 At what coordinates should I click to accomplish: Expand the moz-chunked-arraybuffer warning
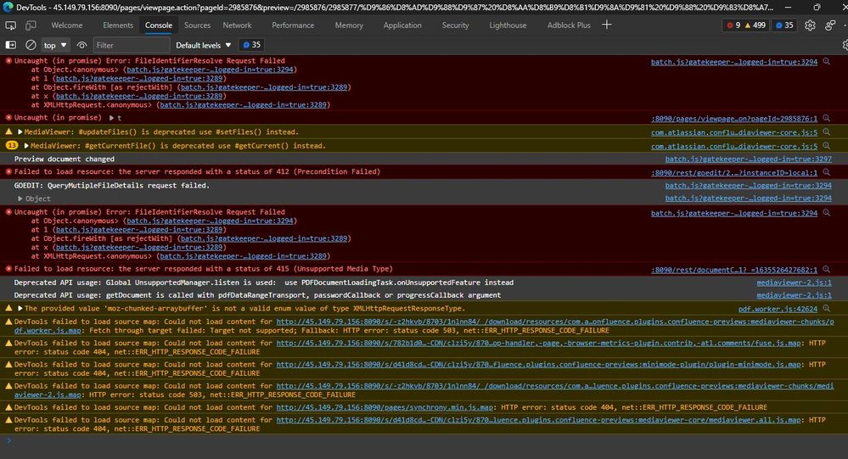click(x=20, y=309)
